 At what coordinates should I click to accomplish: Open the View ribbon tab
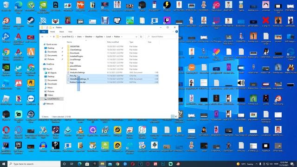[x=70, y=32]
